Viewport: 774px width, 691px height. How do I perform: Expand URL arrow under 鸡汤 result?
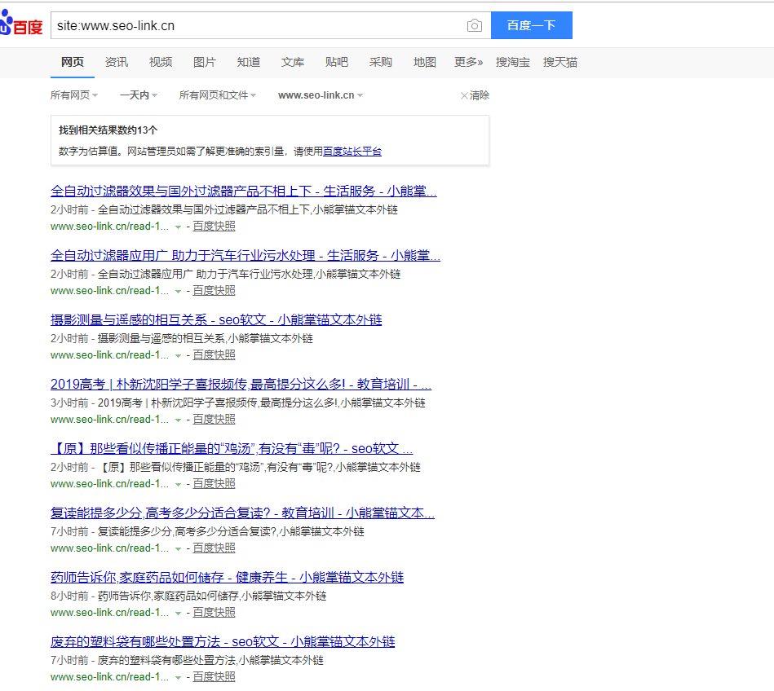pyautogui.click(x=178, y=485)
